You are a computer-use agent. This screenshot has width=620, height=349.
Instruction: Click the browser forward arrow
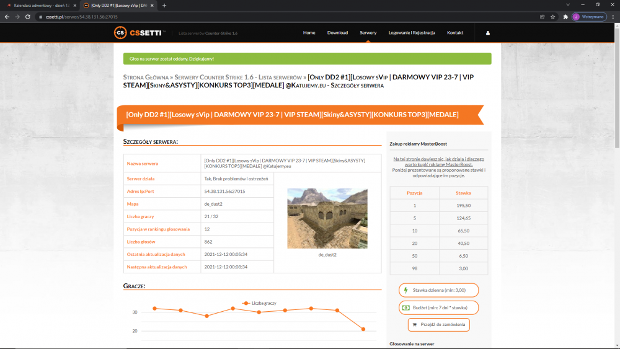17,17
